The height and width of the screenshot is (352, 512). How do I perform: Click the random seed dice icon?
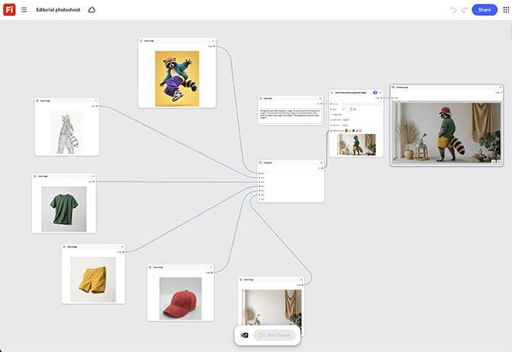[x=354, y=109]
